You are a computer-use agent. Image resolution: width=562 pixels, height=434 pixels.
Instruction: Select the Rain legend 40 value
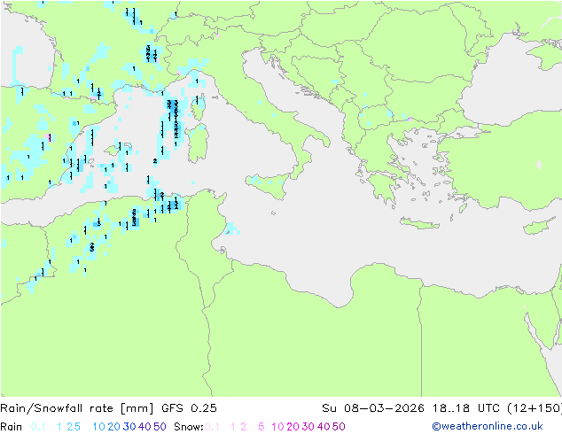pyautogui.click(x=144, y=427)
